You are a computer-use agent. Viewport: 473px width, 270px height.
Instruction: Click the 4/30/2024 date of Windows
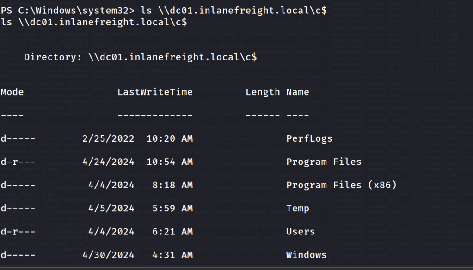tap(108, 255)
